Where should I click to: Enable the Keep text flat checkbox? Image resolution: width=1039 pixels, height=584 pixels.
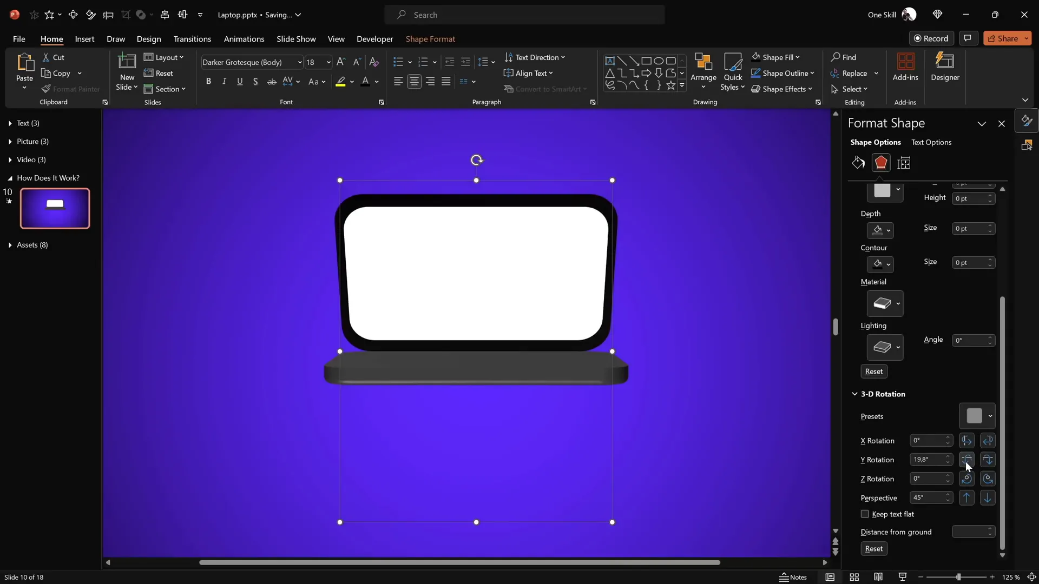tap(864, 514)
